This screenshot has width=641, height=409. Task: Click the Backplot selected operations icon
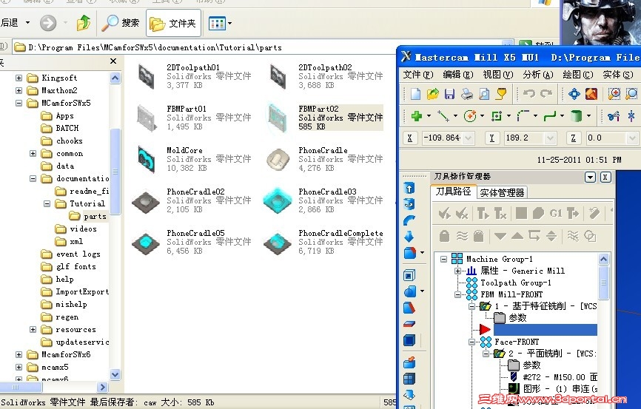(521, 213)
